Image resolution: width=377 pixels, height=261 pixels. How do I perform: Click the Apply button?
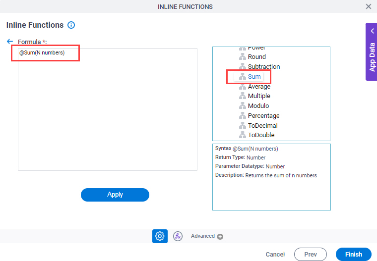coord(115,195)
